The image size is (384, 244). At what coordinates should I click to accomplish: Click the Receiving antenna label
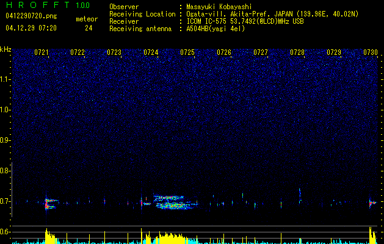[140, 29]
